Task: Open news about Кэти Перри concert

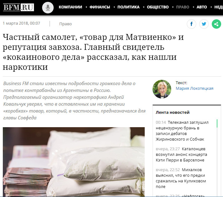Action: [x=181, y=155]
